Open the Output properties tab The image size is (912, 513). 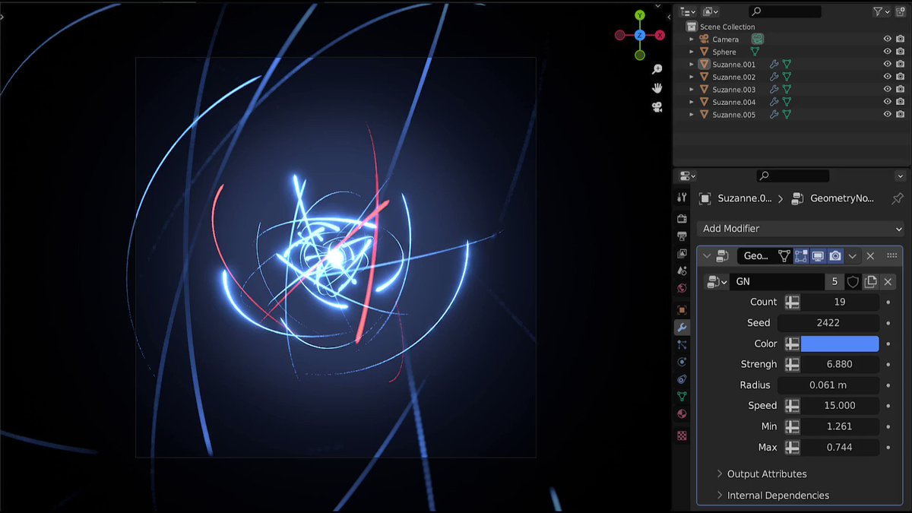tap(682, 236)
